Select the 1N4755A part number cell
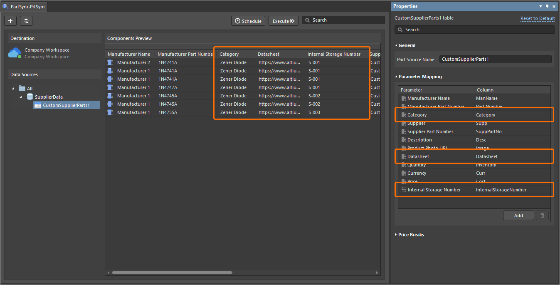The width and height of the screenshot is (560, 285). 168,112
